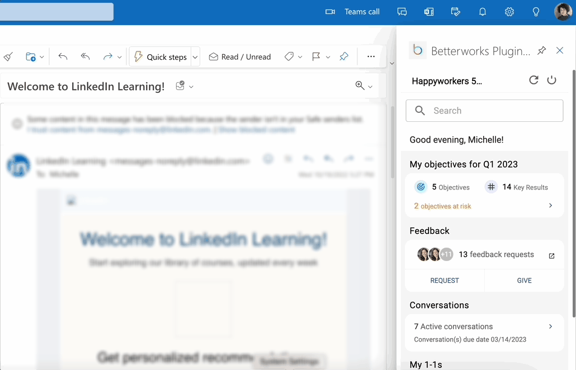This screenshot has height=370, width=576.
Task: Open tips lightbulb icon
Action: tap(536, 12)
